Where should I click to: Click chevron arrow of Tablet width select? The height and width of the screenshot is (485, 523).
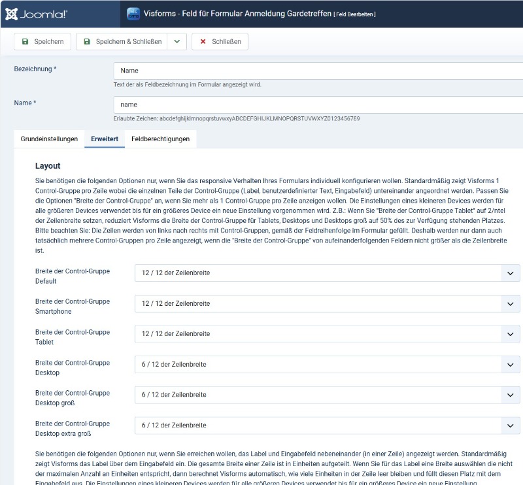[x=510, y=334]
